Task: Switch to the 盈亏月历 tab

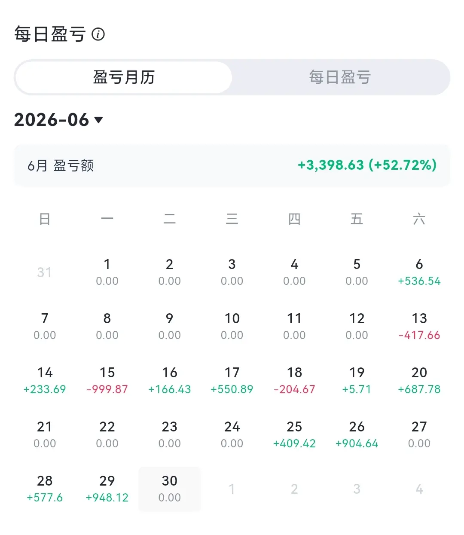Action: point(124,77)
